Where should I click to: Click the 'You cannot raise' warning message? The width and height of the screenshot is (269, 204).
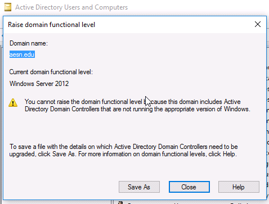point(137,105)
